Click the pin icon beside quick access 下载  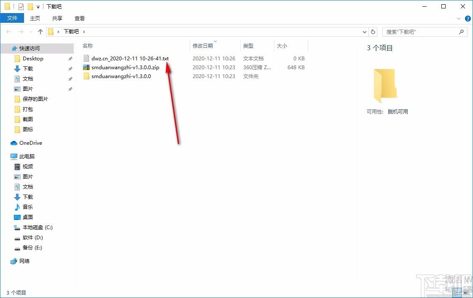pos(70,68)
